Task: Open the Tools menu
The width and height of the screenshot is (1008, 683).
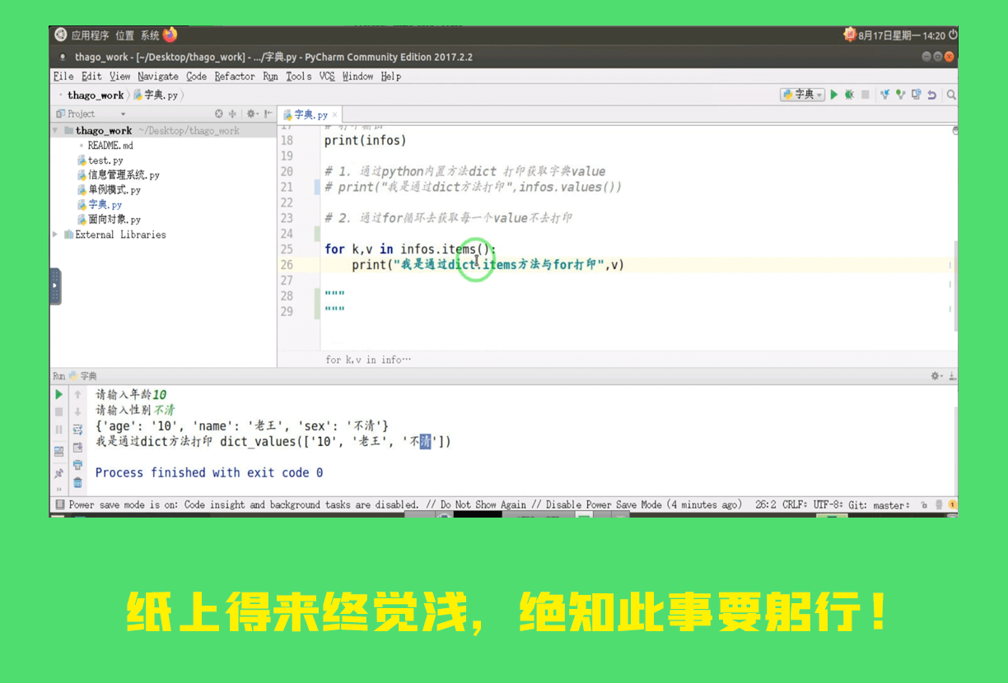Action: pyautogui.click(x=299, y=77)
